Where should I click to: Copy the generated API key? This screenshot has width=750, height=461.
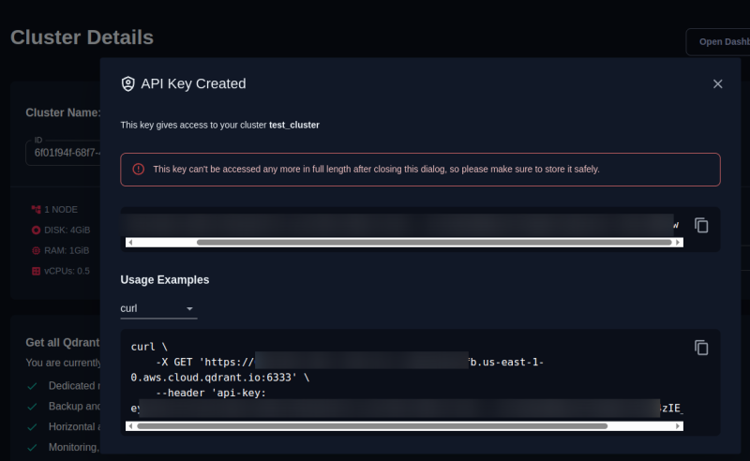click(x=701, y=225)
